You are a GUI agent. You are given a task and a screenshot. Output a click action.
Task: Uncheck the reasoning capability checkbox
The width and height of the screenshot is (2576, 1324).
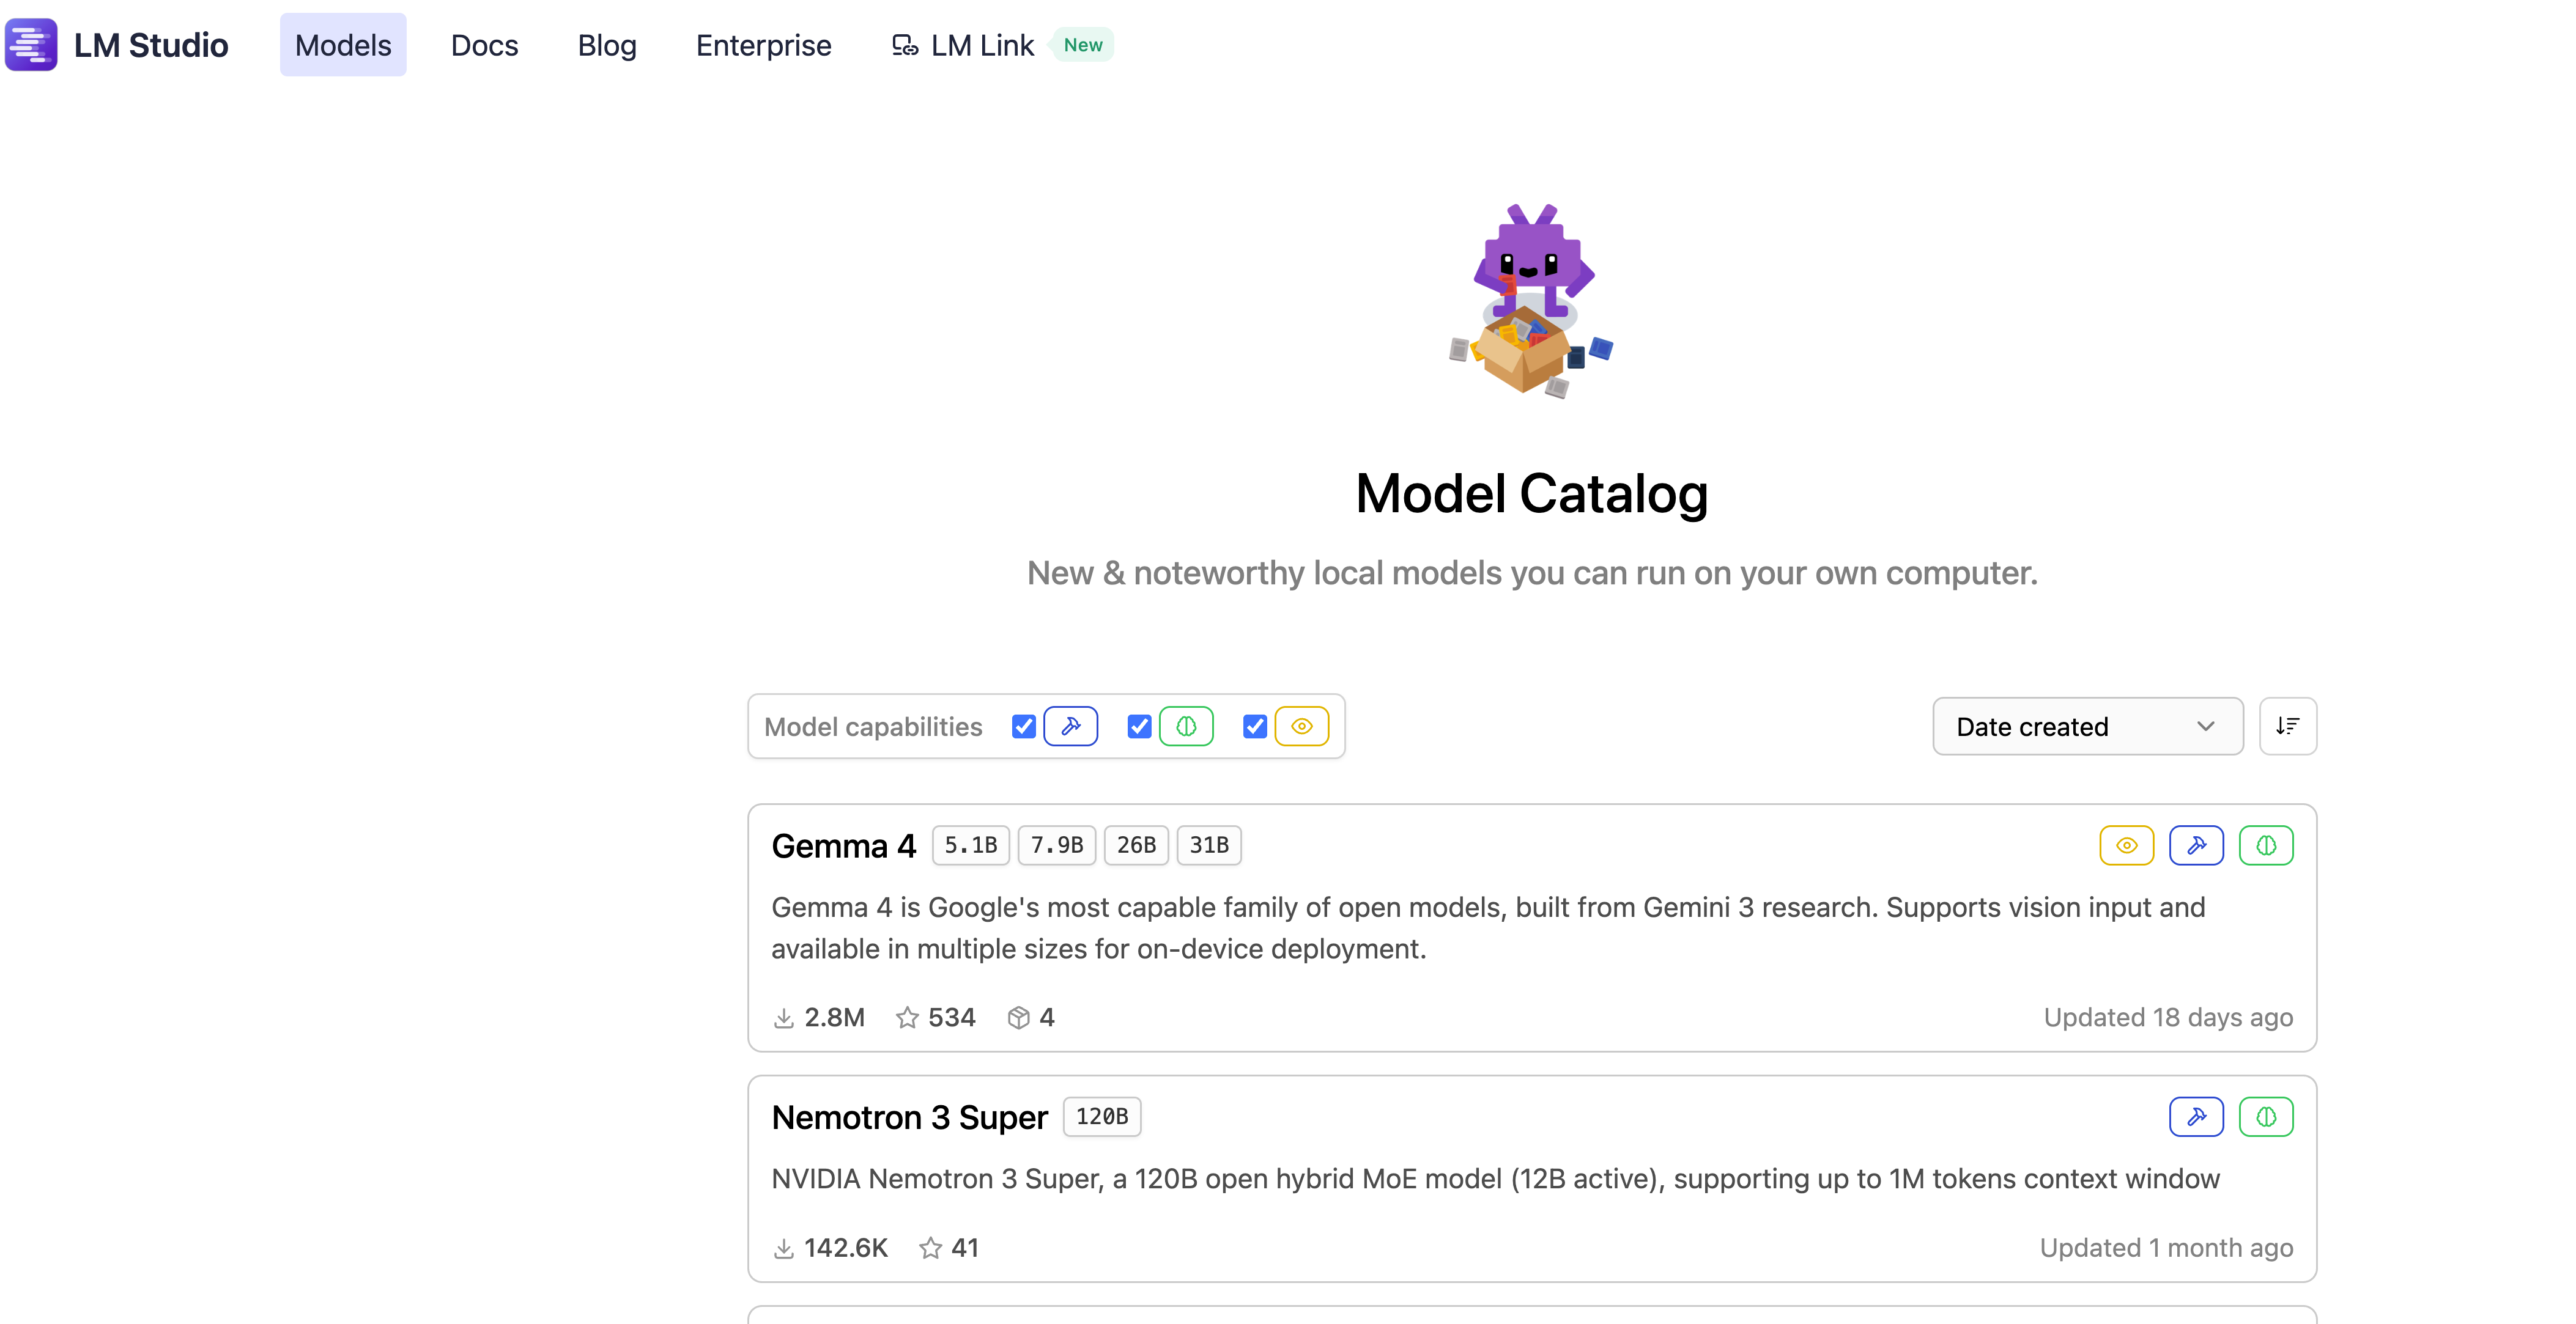1140,726
